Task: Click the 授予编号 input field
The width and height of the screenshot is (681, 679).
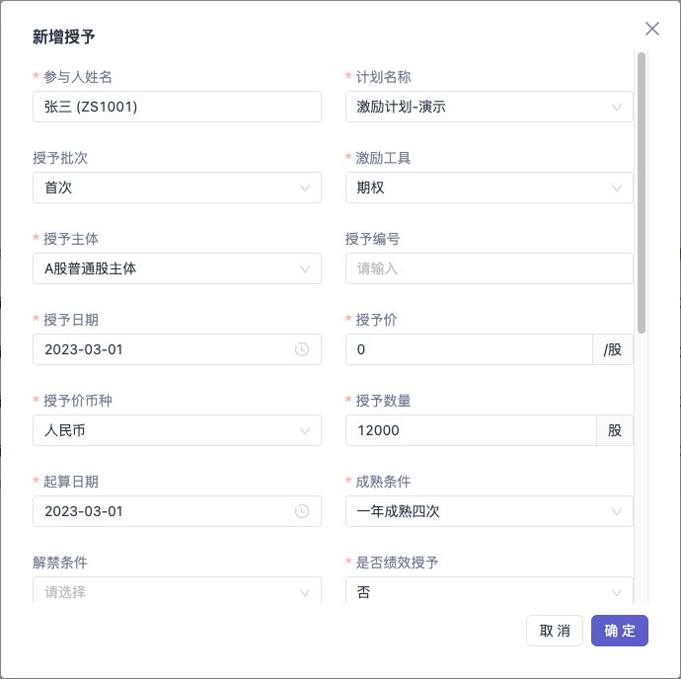Action: 489,268
